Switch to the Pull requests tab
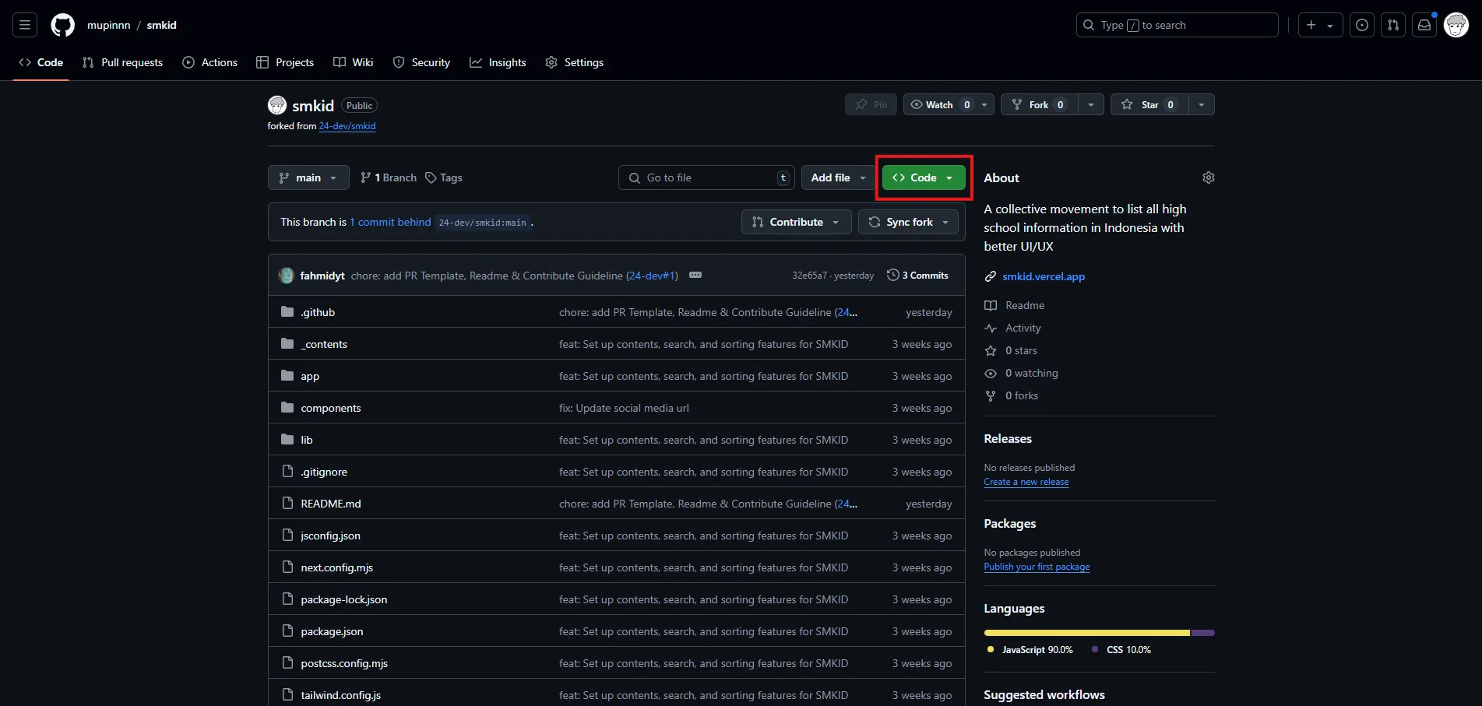Screen dimensions: 1482x706 (x=123, y=62)
